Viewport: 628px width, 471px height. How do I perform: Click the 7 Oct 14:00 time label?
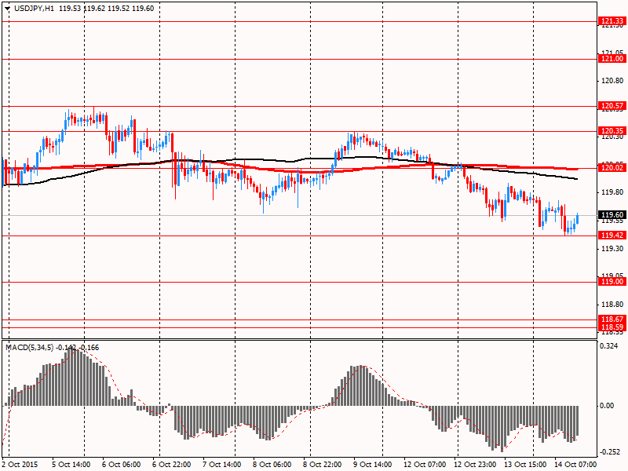click(222, 465)
